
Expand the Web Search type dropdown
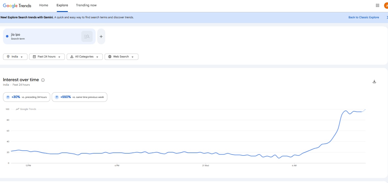(x=121, y=57)
